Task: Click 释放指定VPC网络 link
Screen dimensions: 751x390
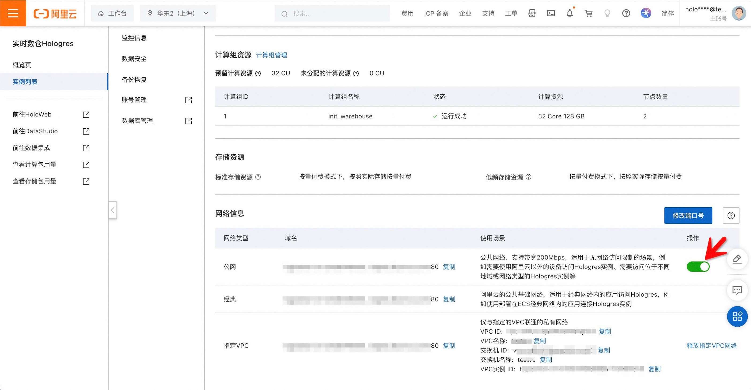Action: 711,345
